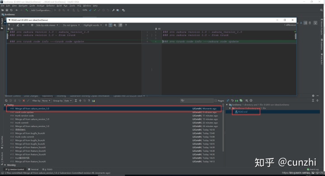
Task: Select revision #41 trunk commit
Action: click(114, 123)
